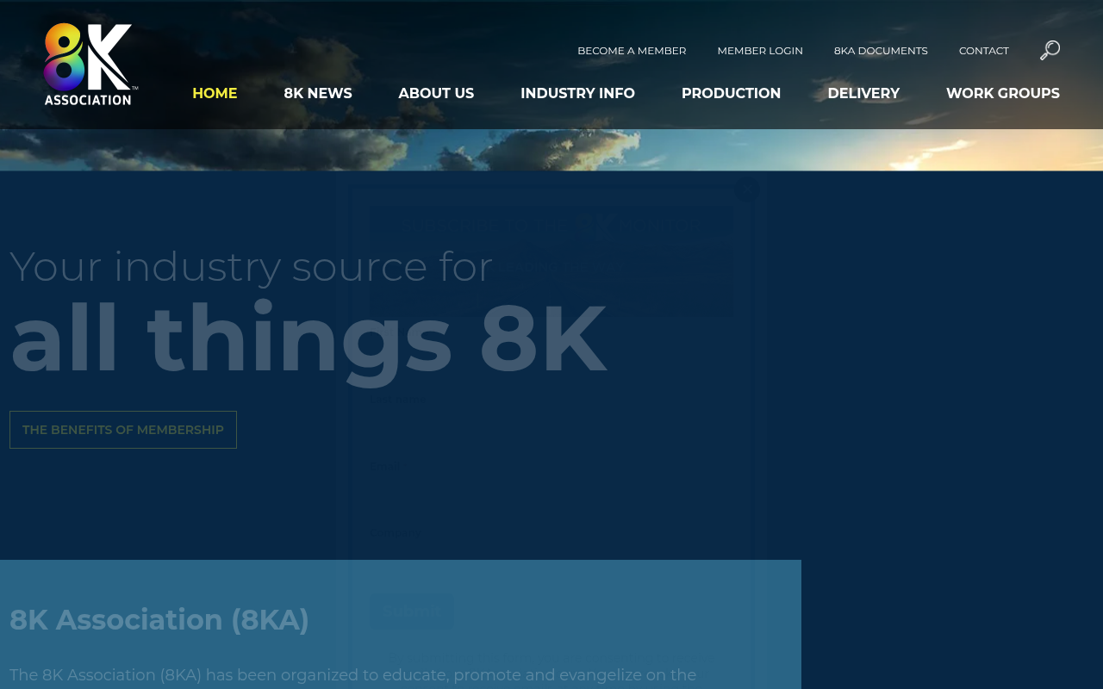Visit the Contact page link
Screen dimensions: 1103x689
pyautogui.click(x=984, y=51)
